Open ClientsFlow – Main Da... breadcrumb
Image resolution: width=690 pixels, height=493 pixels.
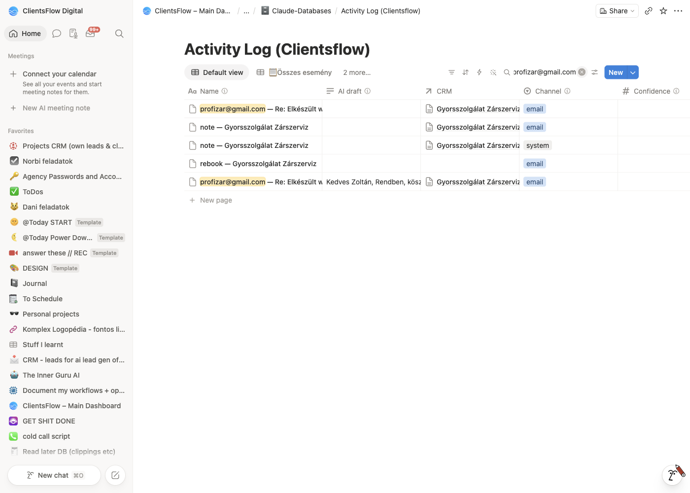(187, 11)
